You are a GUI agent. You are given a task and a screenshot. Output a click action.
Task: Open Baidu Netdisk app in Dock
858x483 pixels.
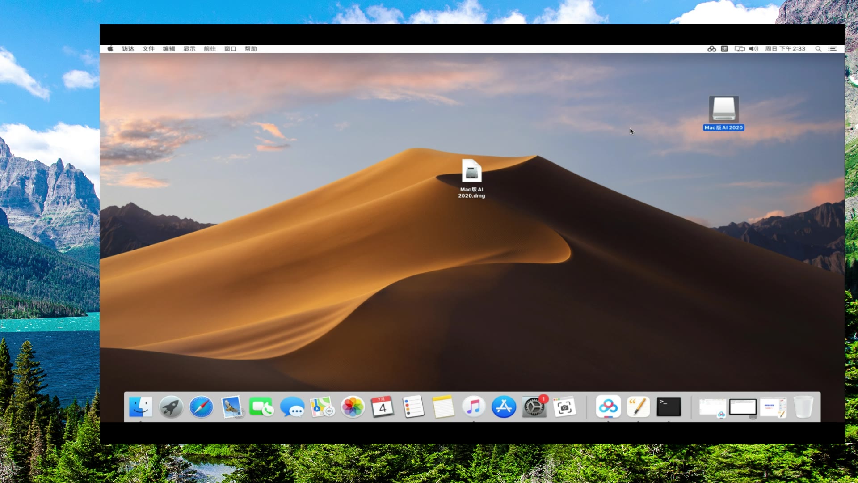pos(608,407)
